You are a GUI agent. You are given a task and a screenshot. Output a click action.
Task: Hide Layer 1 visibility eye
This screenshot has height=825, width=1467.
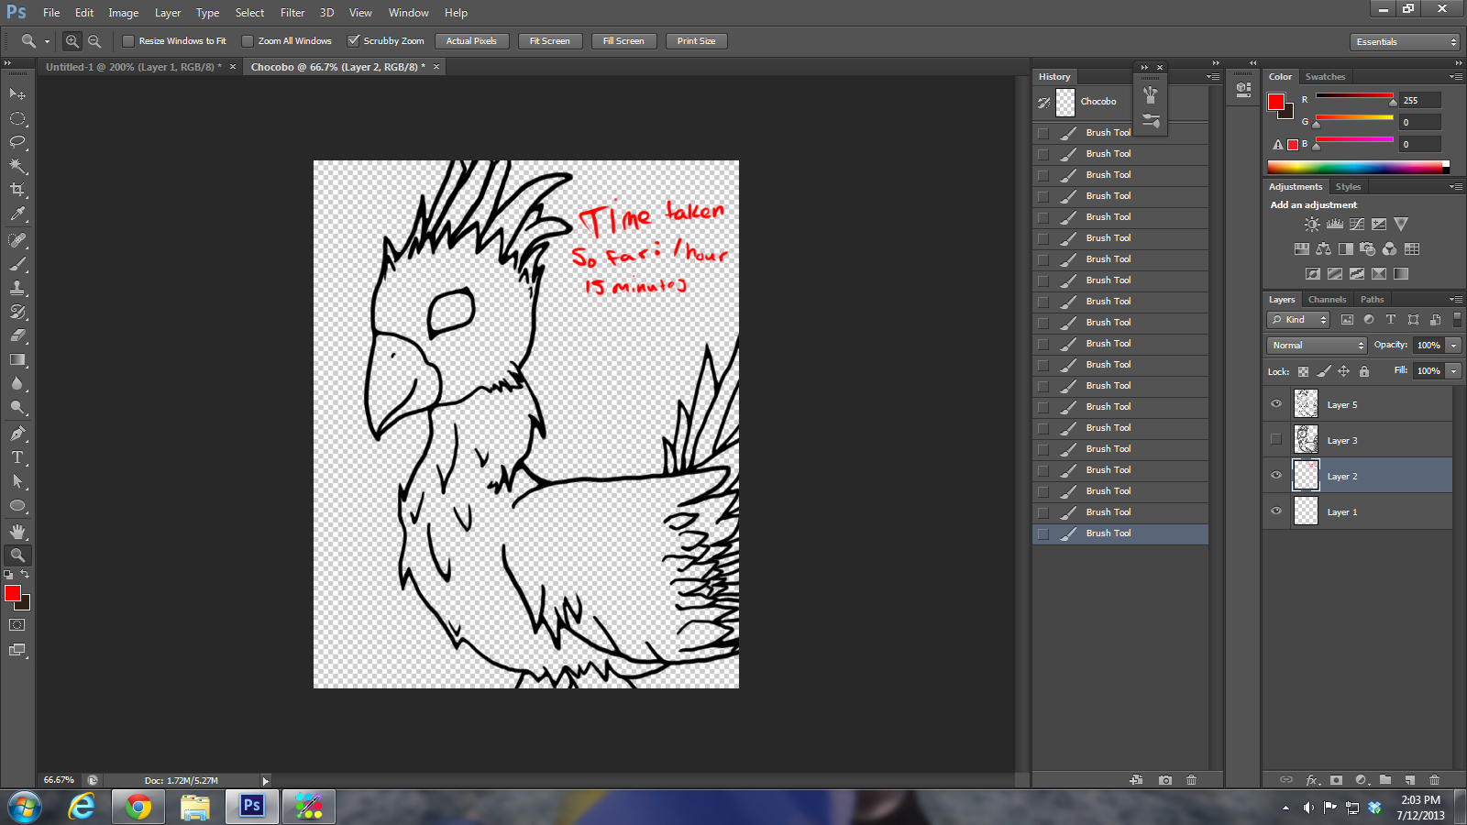(x=1276, y=511)
